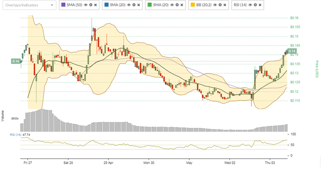Click the $0.13 price axis label
321x173 pixels.
click(x=294, y=73)
